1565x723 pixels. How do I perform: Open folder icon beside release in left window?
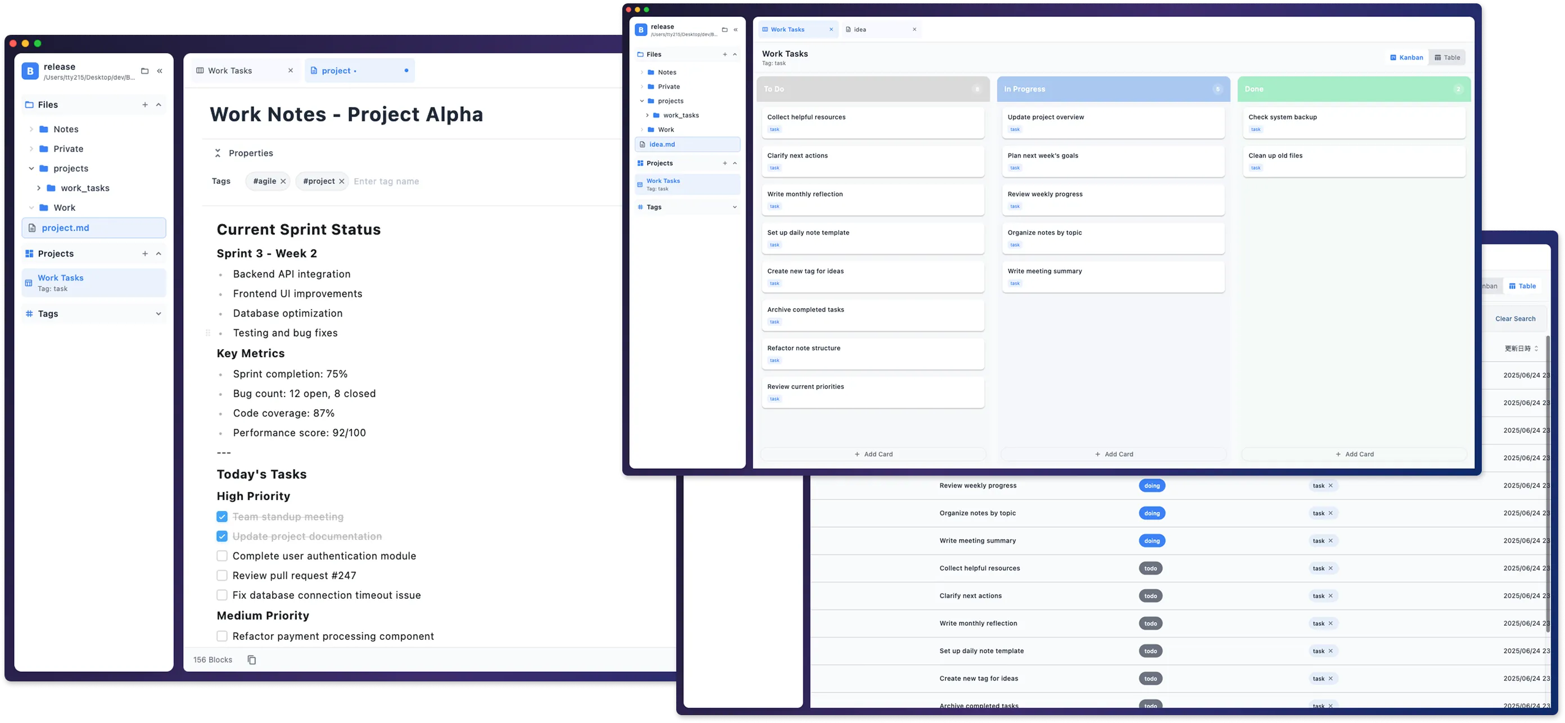144,71
